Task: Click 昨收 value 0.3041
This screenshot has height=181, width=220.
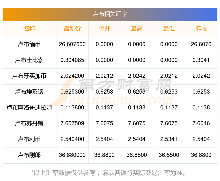Action: pyautogui.click(x=201, y=60)
